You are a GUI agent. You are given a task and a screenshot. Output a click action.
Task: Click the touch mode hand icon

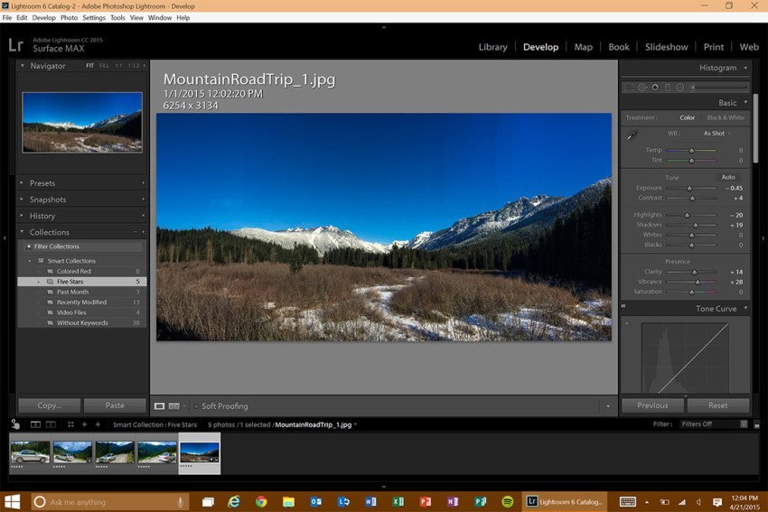tap(15, 424)
